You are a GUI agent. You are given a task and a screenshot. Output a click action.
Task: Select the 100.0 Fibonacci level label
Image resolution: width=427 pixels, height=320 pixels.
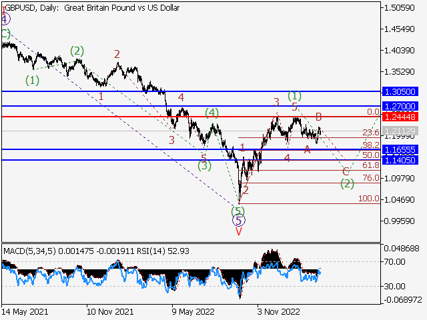[369, 199]
